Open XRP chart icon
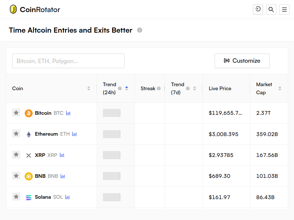Viewport: 294px width, 220px height. tap(62, 155)
